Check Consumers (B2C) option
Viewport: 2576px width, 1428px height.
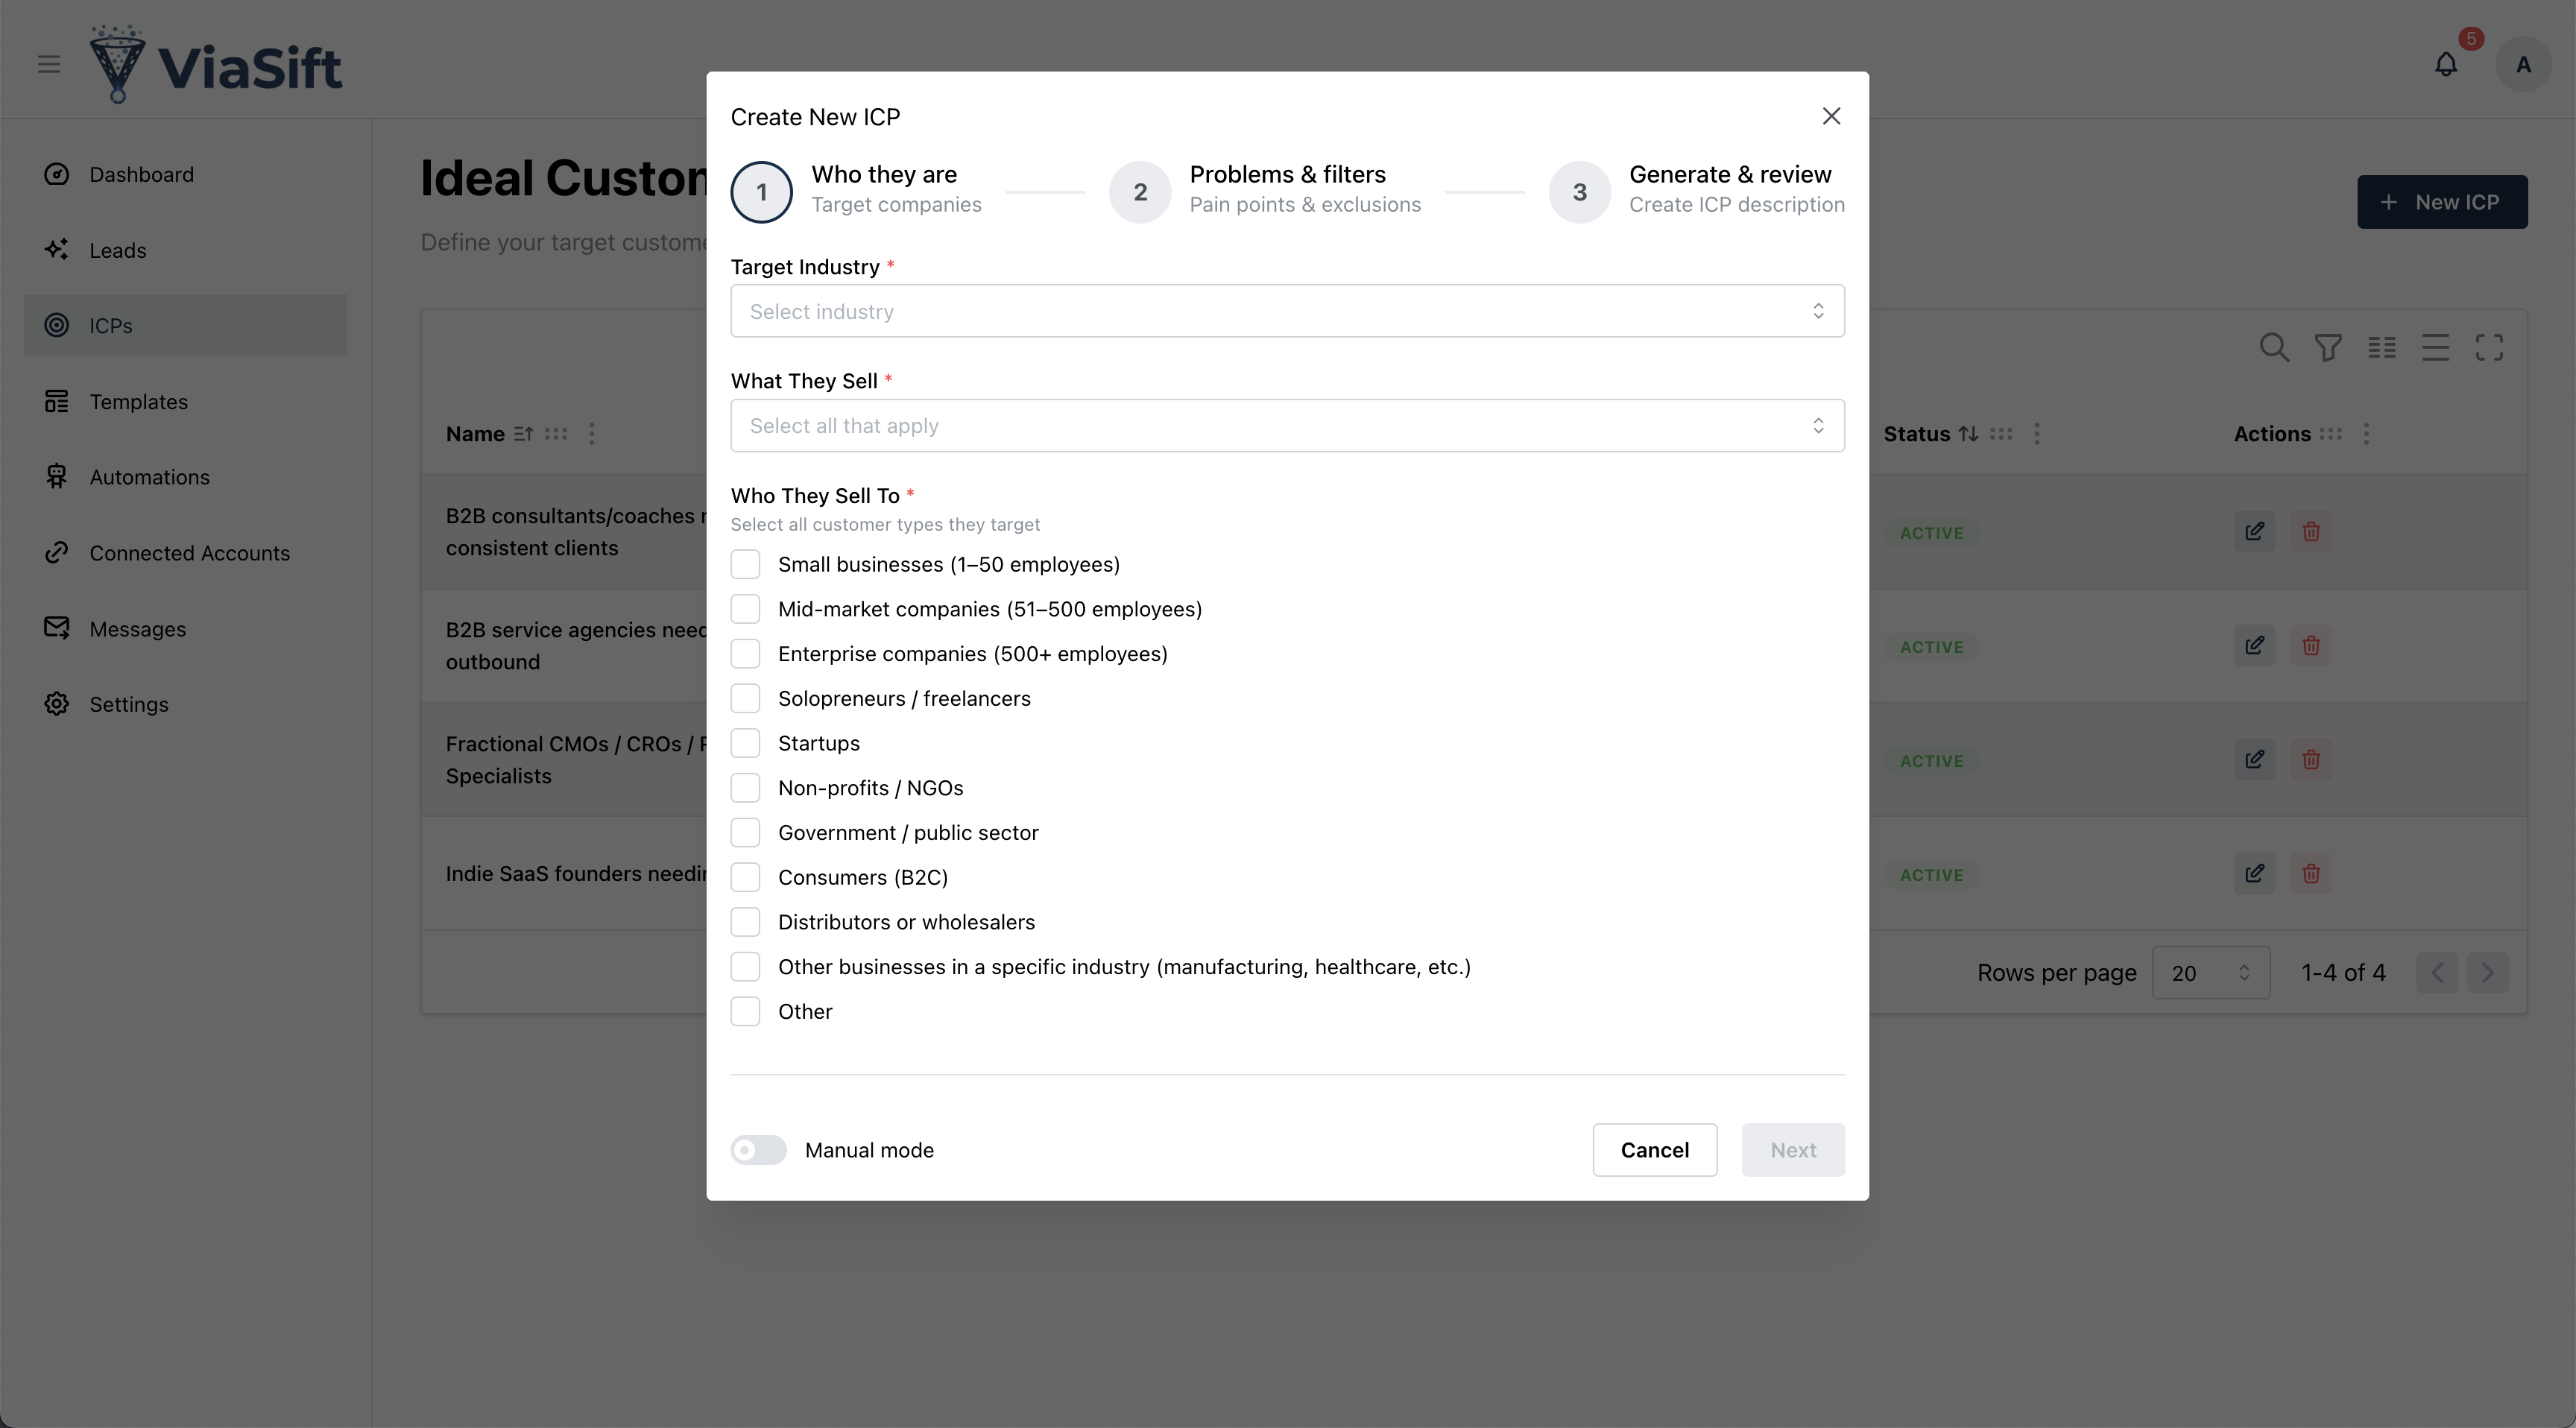pos(745,877)
